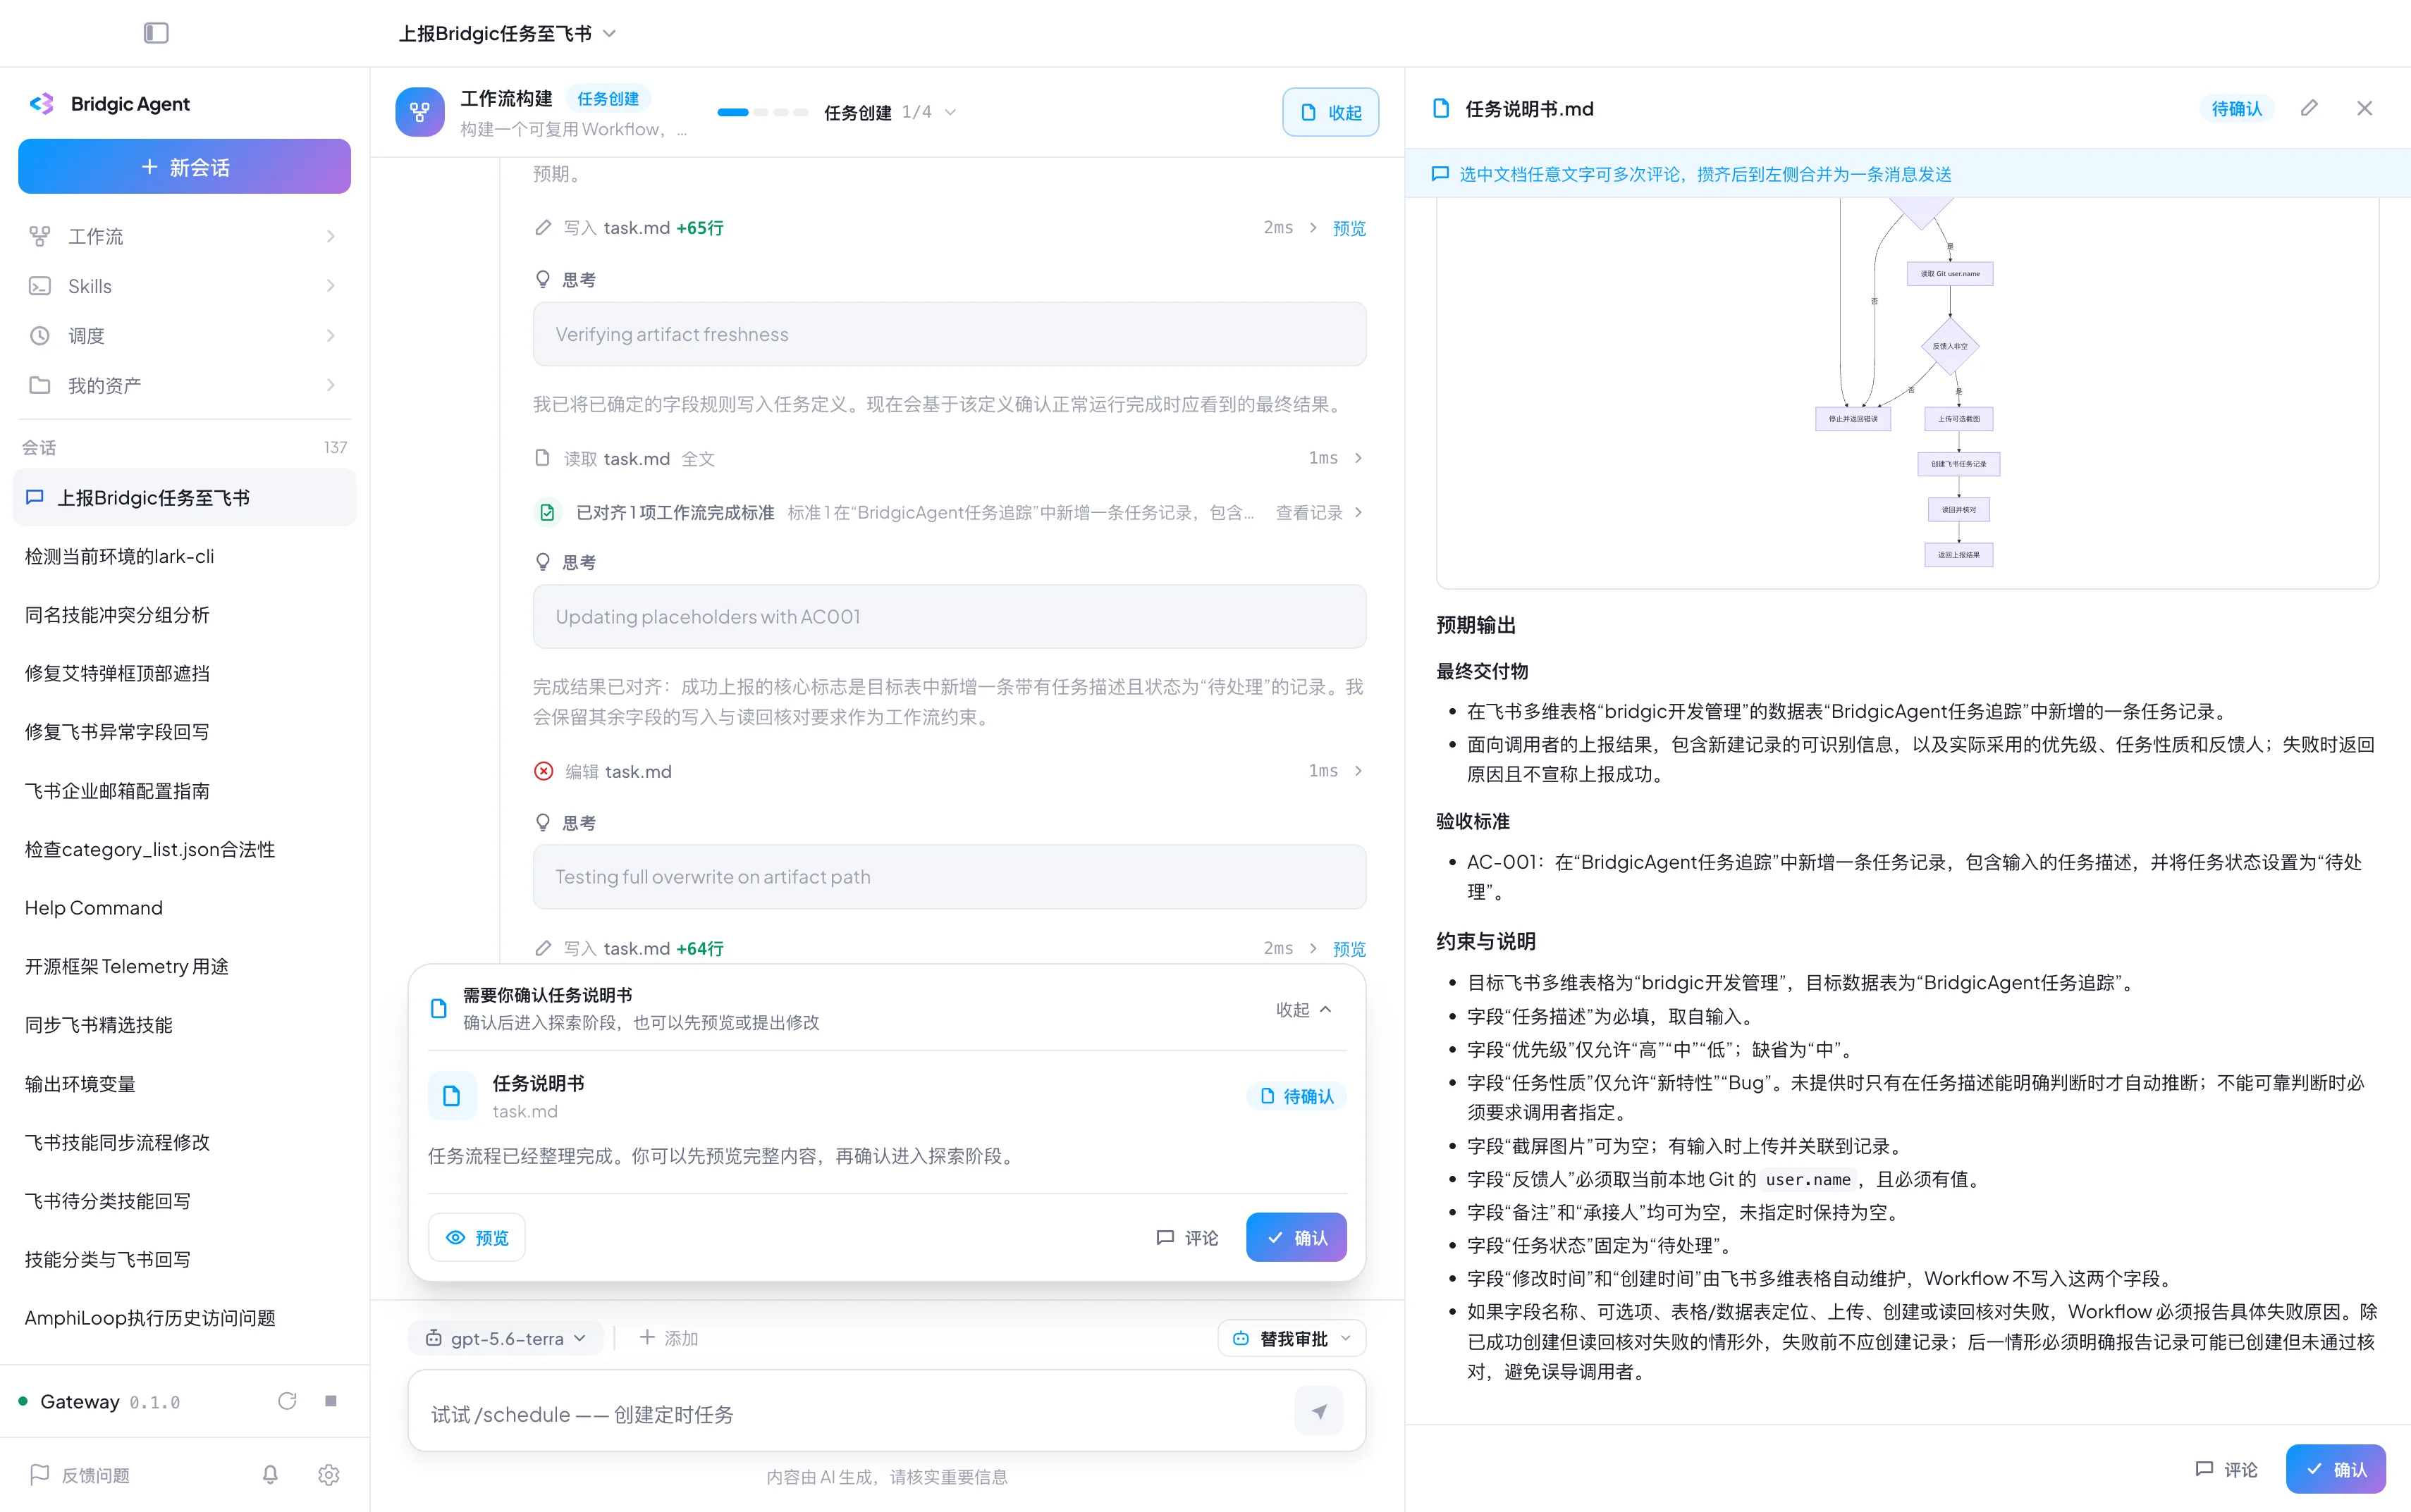Image resolution: width=2411 pixels, height=1512 pixels.
Task: Start a new conversation with 新会话
Action: 184,167
